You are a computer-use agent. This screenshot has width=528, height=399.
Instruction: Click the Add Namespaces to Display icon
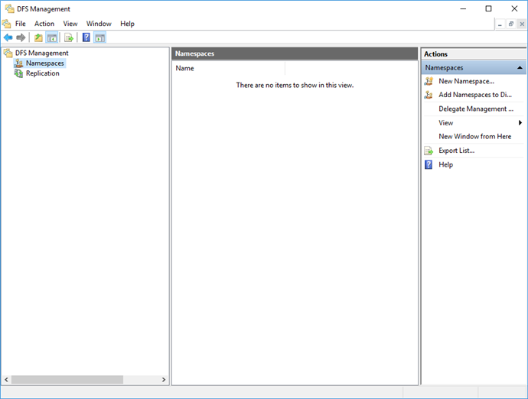point(429,95)
